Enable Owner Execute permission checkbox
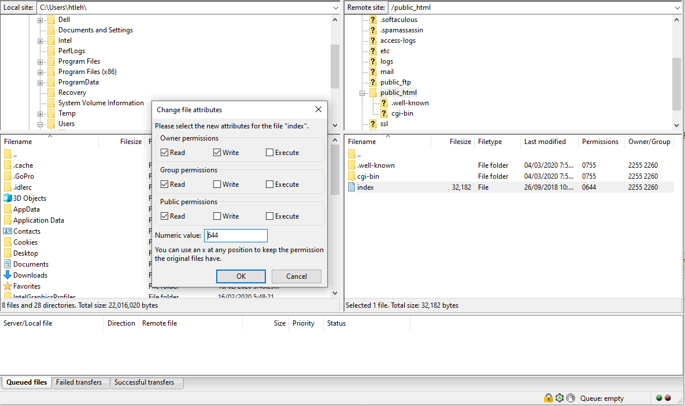The width and height of the screenshot is (685, 406). (x=270, y=153)
